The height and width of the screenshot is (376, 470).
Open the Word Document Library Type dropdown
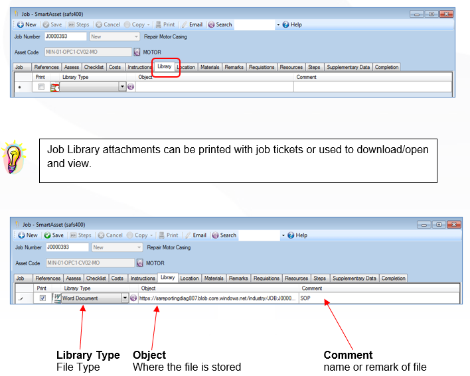click(x=125, y=298)
